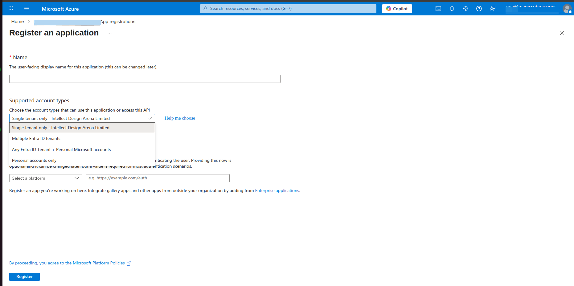Click the Register an application heading

click(54, 33)
